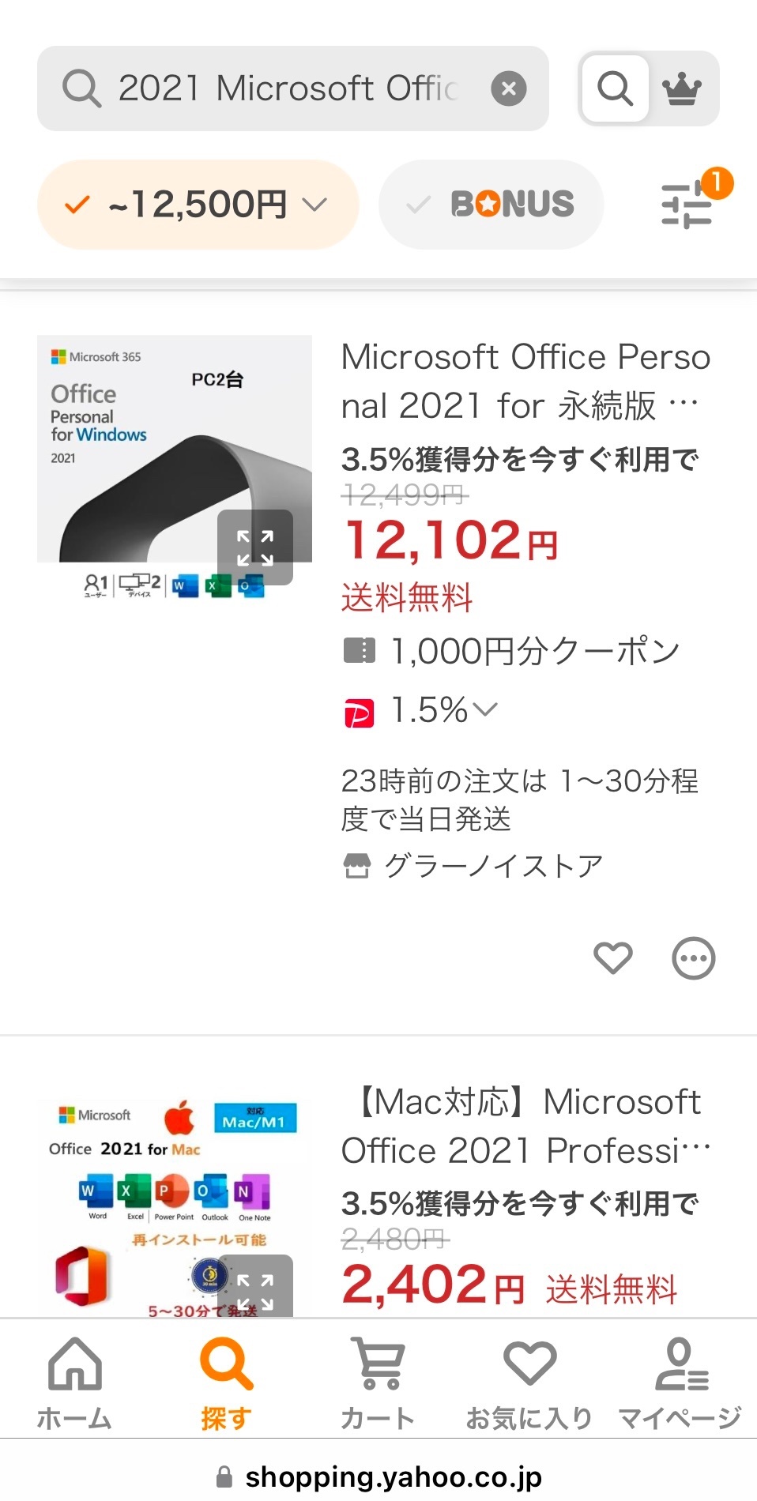Click the 1,000円分クーポン coupon label
This screenshot has height=1501, width=757.
coord(534,651)
